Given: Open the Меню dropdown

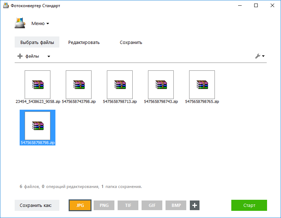Looking at the screenshot, I should tap(40, 24).
